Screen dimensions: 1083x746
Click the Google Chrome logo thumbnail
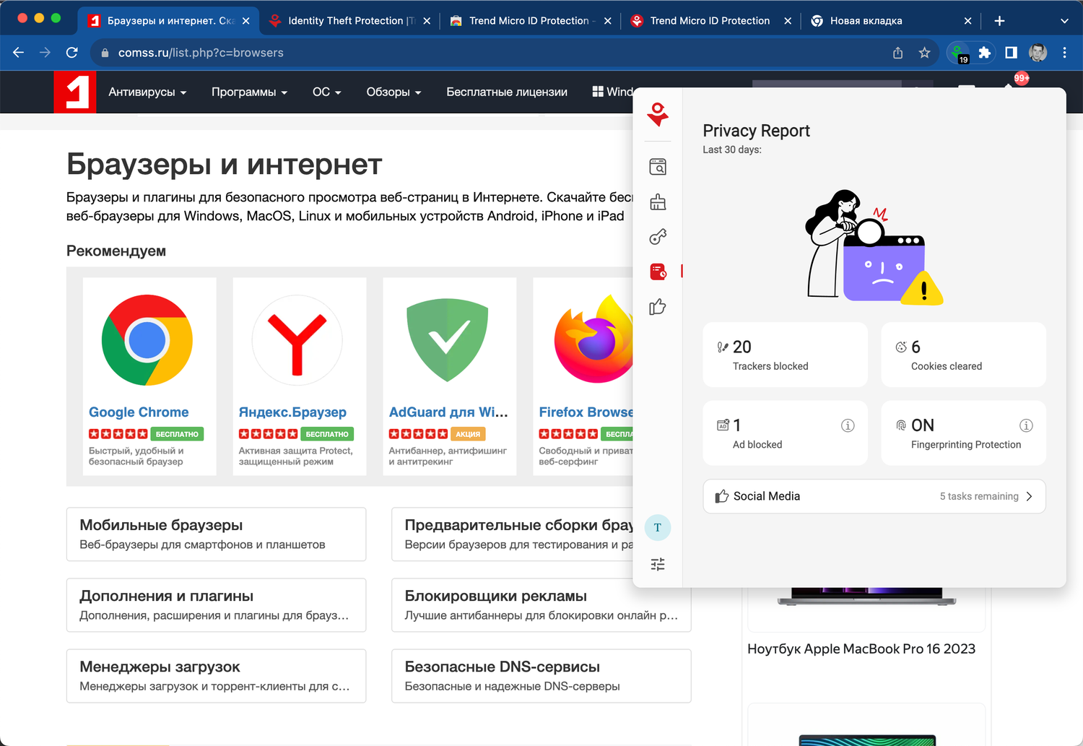(147, 340)
